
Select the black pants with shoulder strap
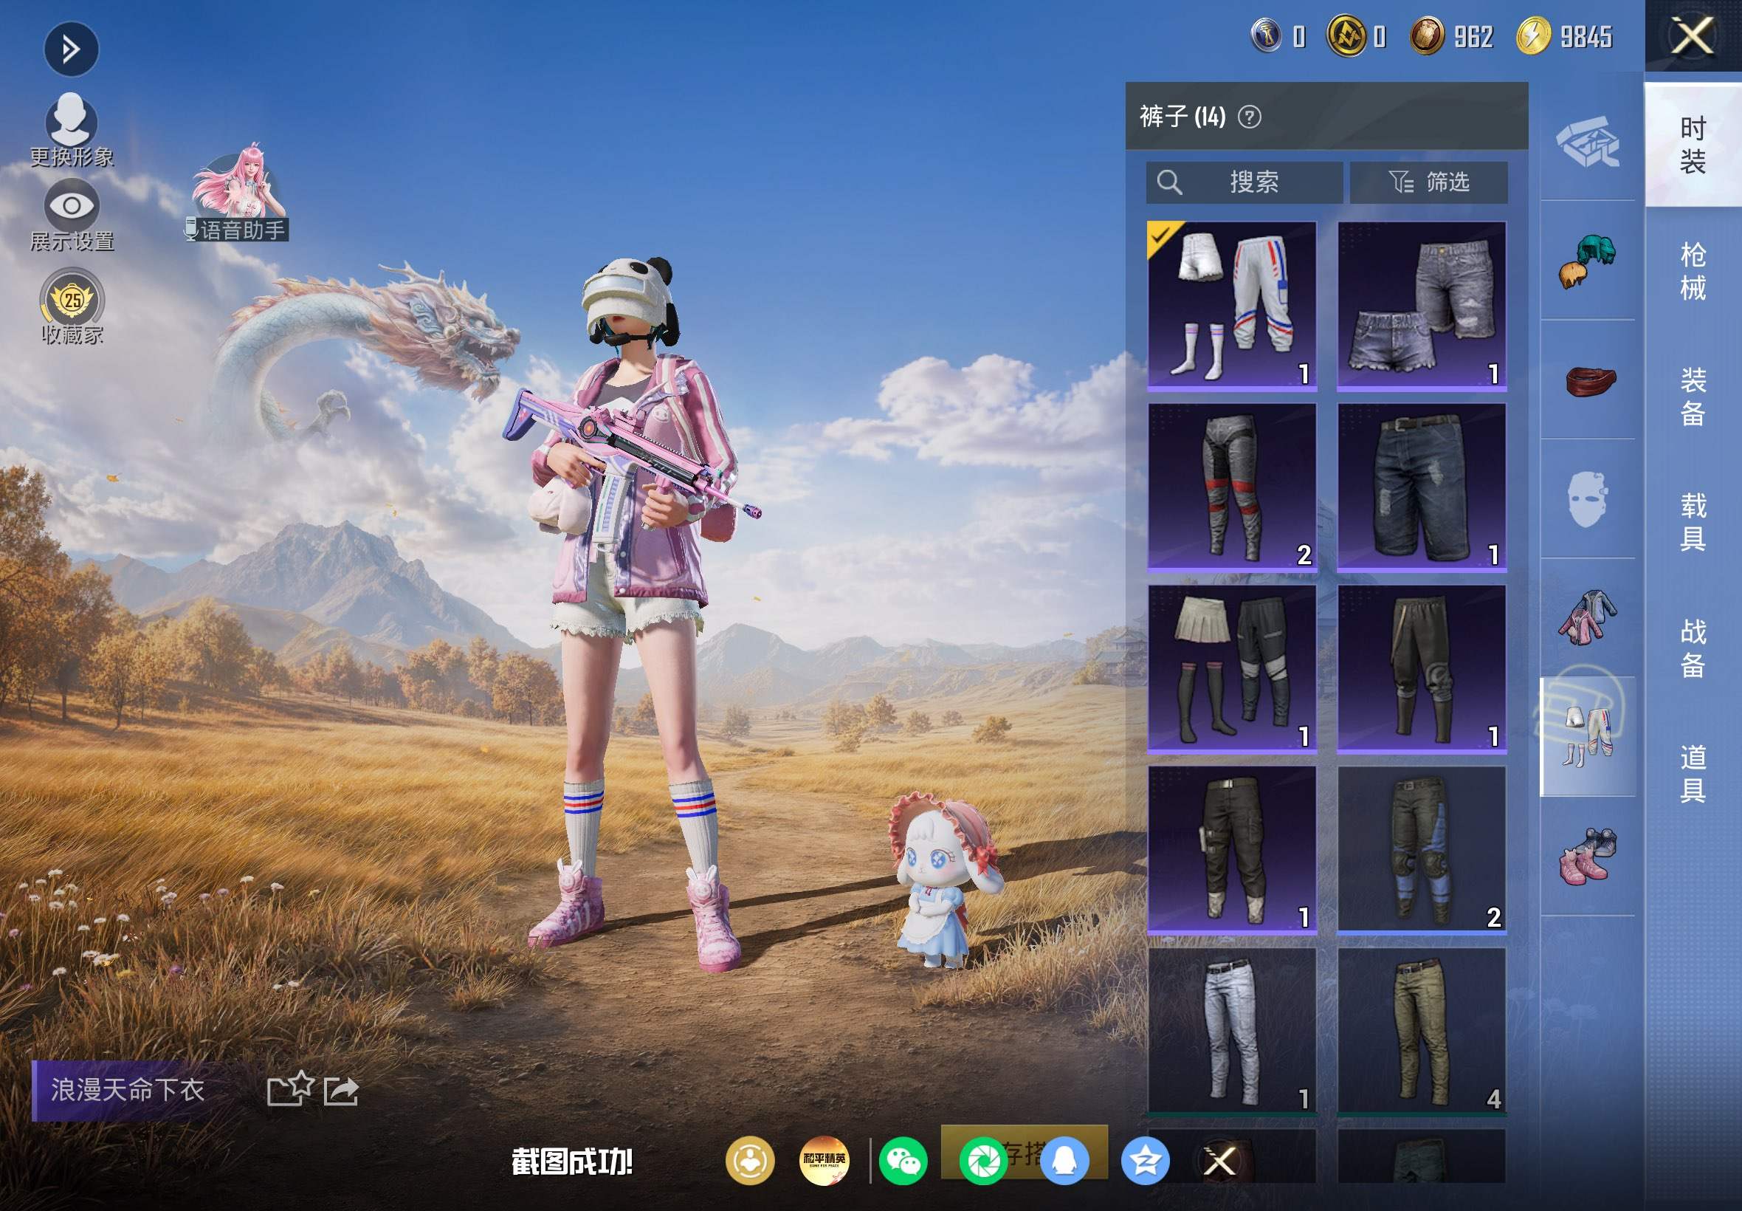pyautogui.click(x=1422, y=668)
